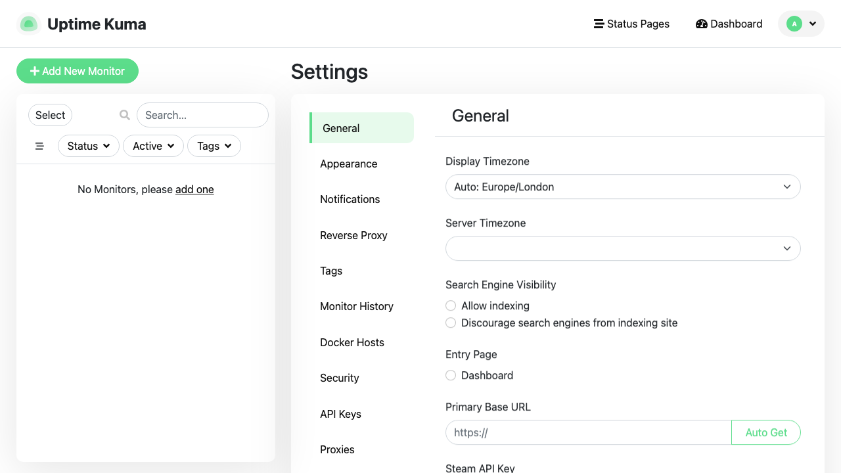The image size is (841, 473).
Task: Switch to Appearance settings
Action: point(361,164)
